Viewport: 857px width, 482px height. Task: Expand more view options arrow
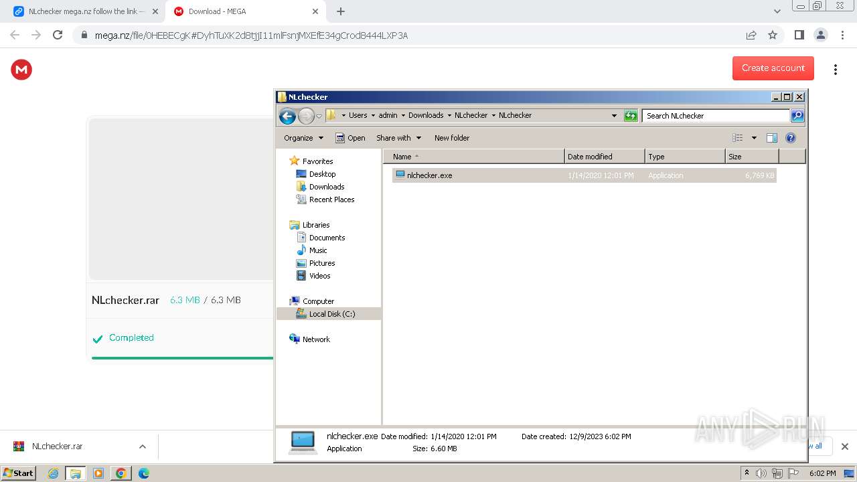coord(754,138)
